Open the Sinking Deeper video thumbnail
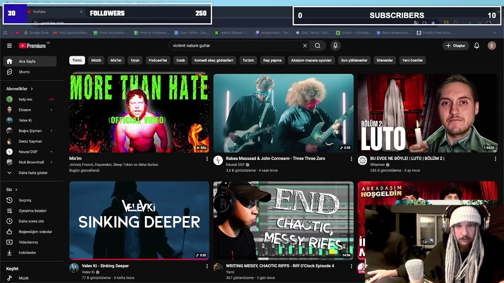 pyautogui.click(x=139, y=220)
